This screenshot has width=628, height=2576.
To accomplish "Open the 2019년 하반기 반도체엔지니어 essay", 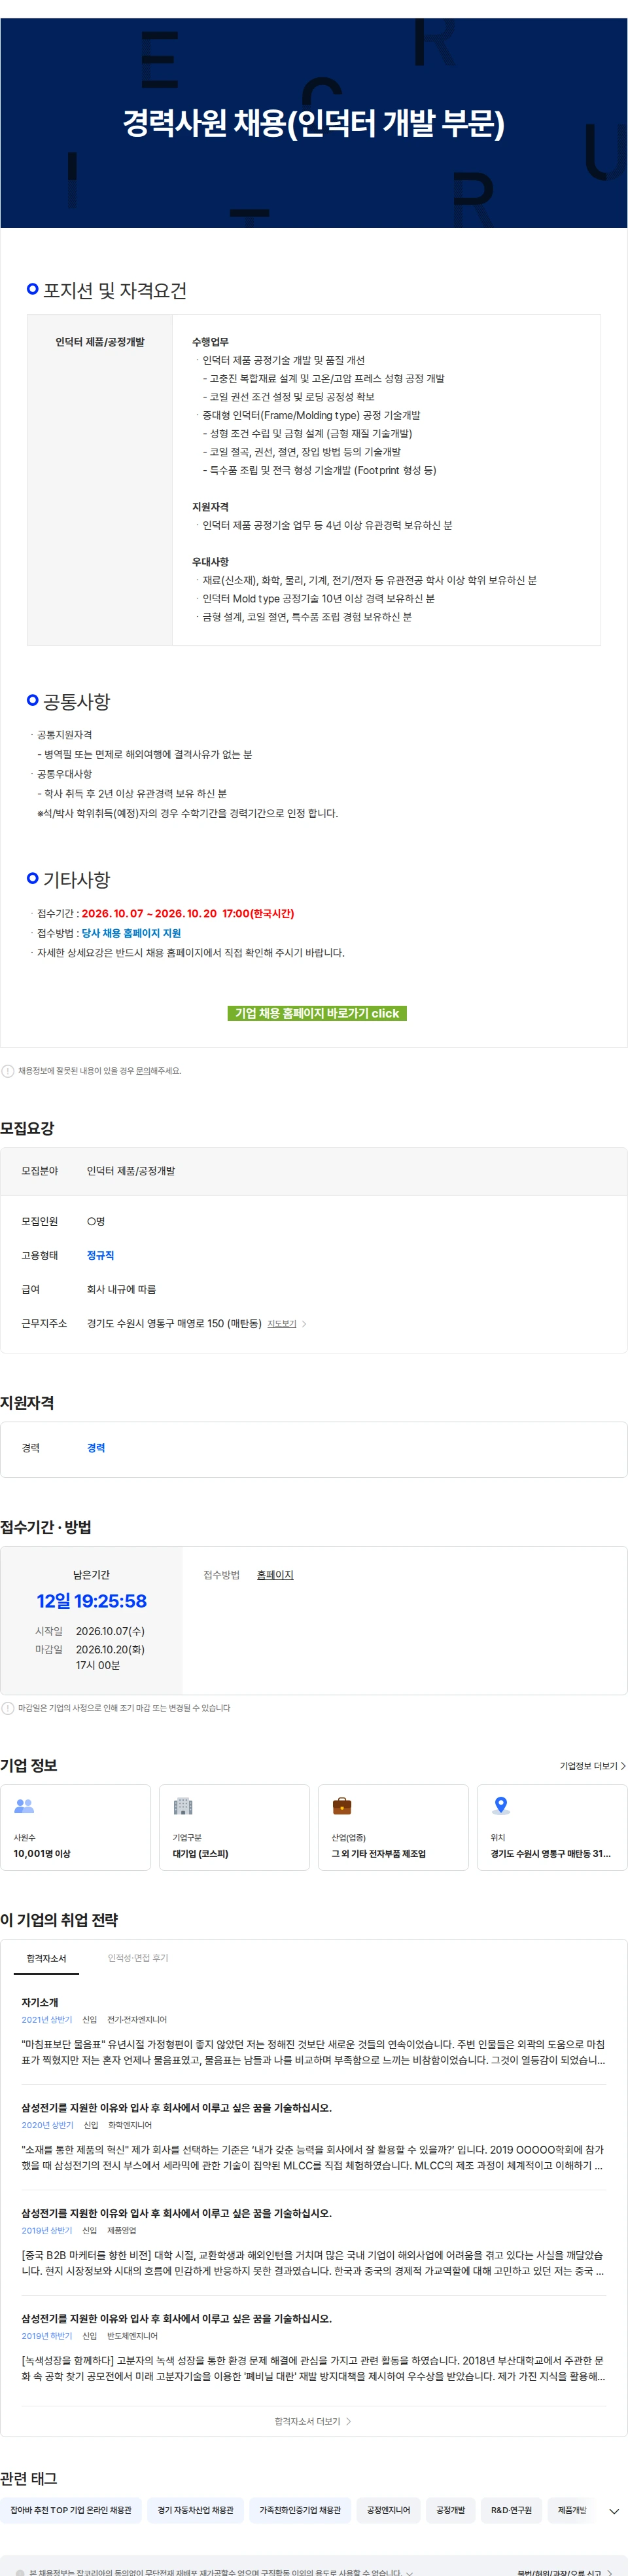I will (x=313, y=2348).
